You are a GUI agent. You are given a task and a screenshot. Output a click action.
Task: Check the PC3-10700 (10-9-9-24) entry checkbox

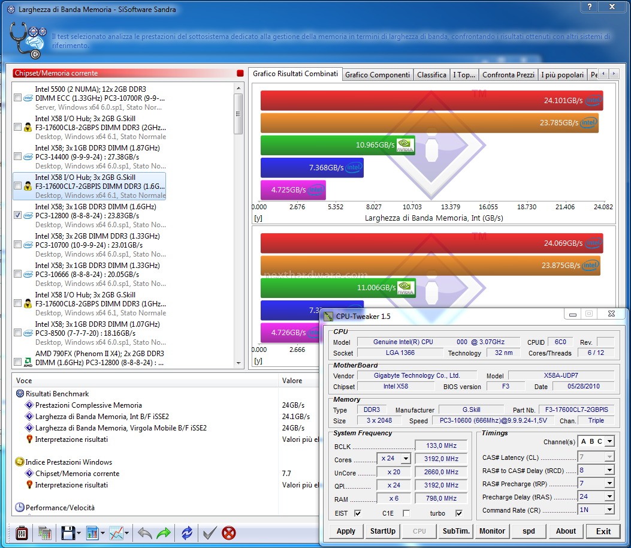pos(18,245)
